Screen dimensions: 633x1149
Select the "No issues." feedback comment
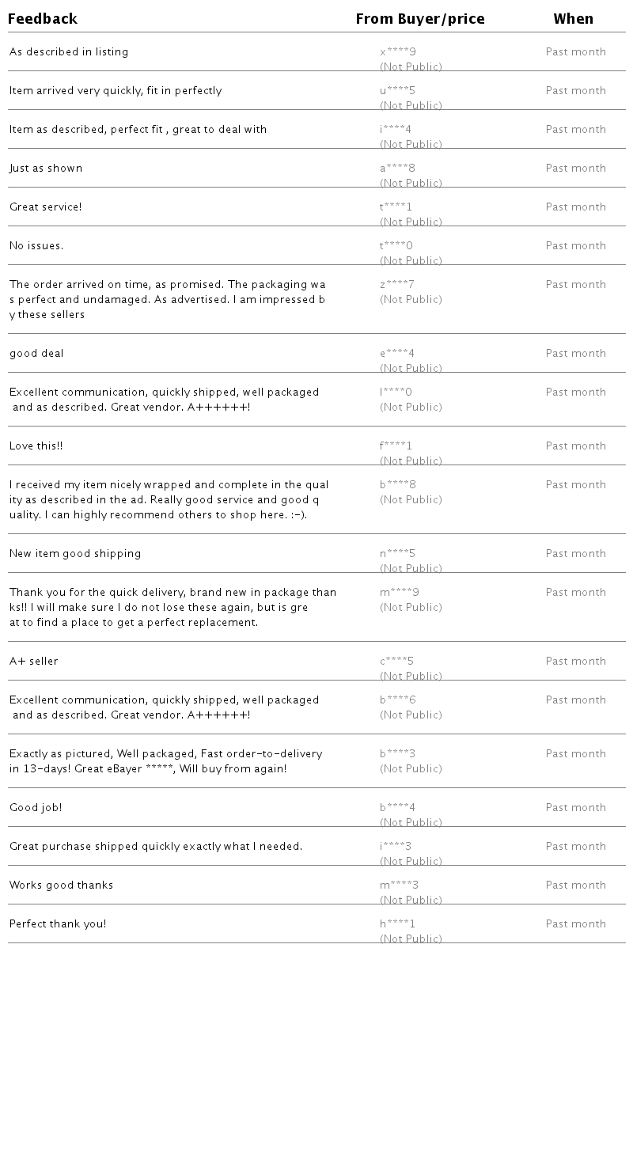coord(36,246)
